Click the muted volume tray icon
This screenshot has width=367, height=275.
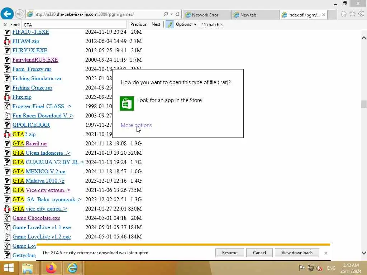coord(319,268)
